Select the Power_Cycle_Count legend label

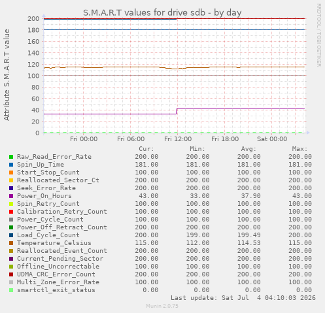coord(50,220)
